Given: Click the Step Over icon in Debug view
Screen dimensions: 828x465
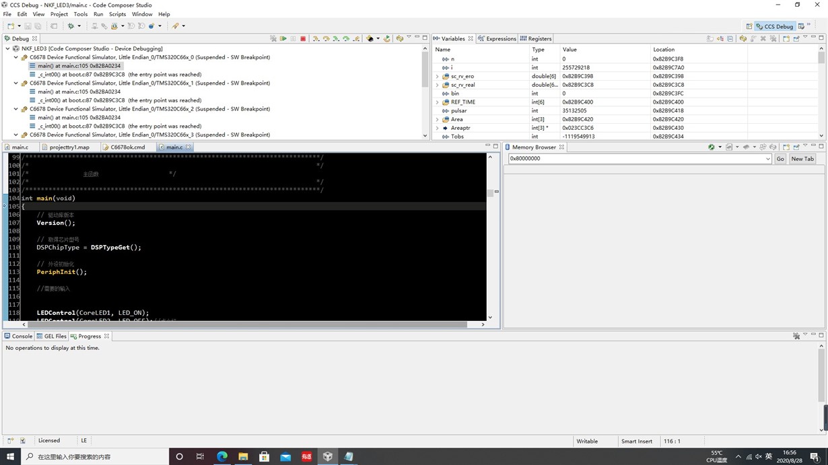Looking at the screenshot, I should click(326, 38).
